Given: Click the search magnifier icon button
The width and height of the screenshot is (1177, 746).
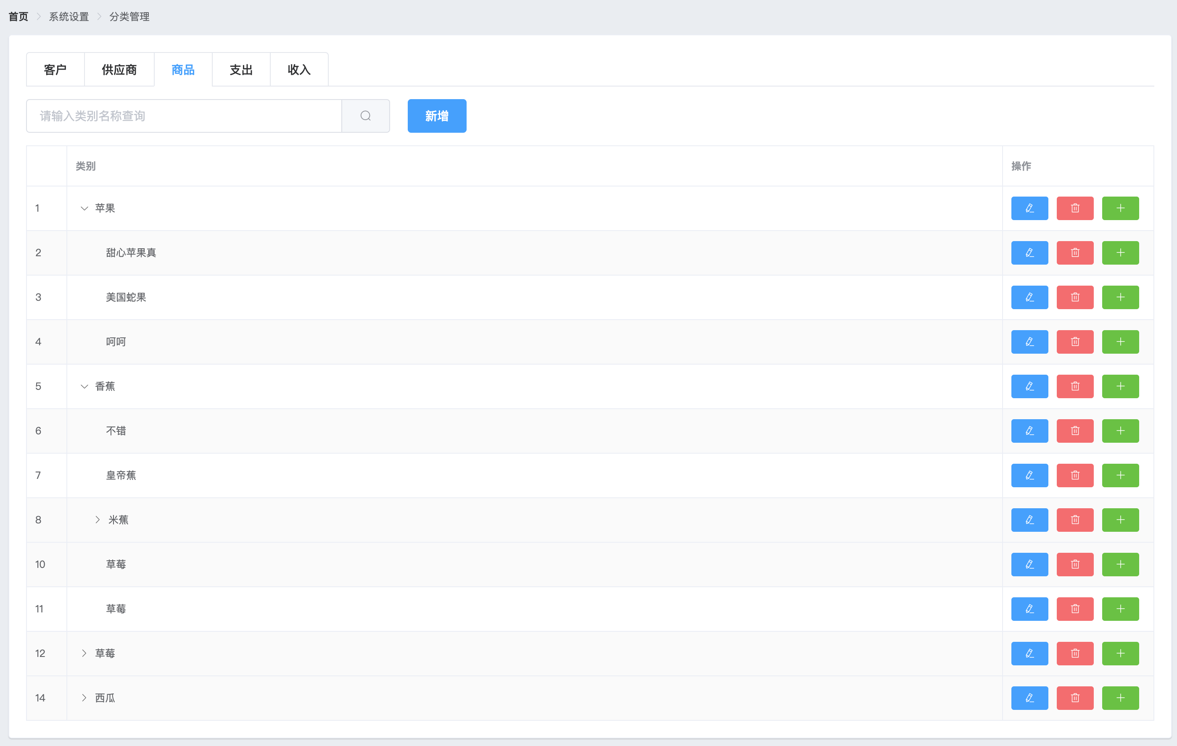Looking at the screenshot, I should [366, 116].
